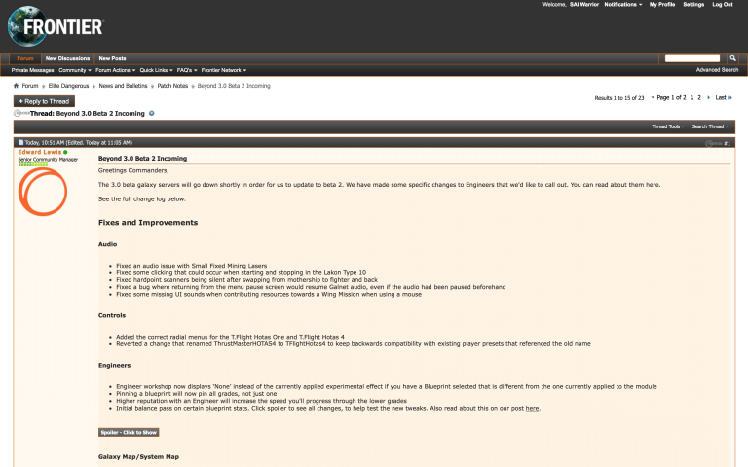
Task: Click the 'Fixes and Improvements' heading
Action: click(148, 223)
